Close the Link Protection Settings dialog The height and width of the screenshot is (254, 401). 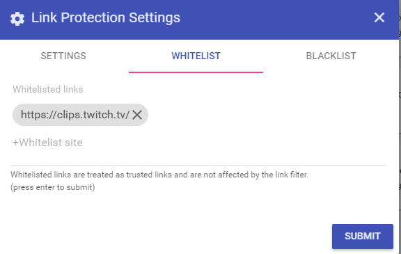pos(379,17)
